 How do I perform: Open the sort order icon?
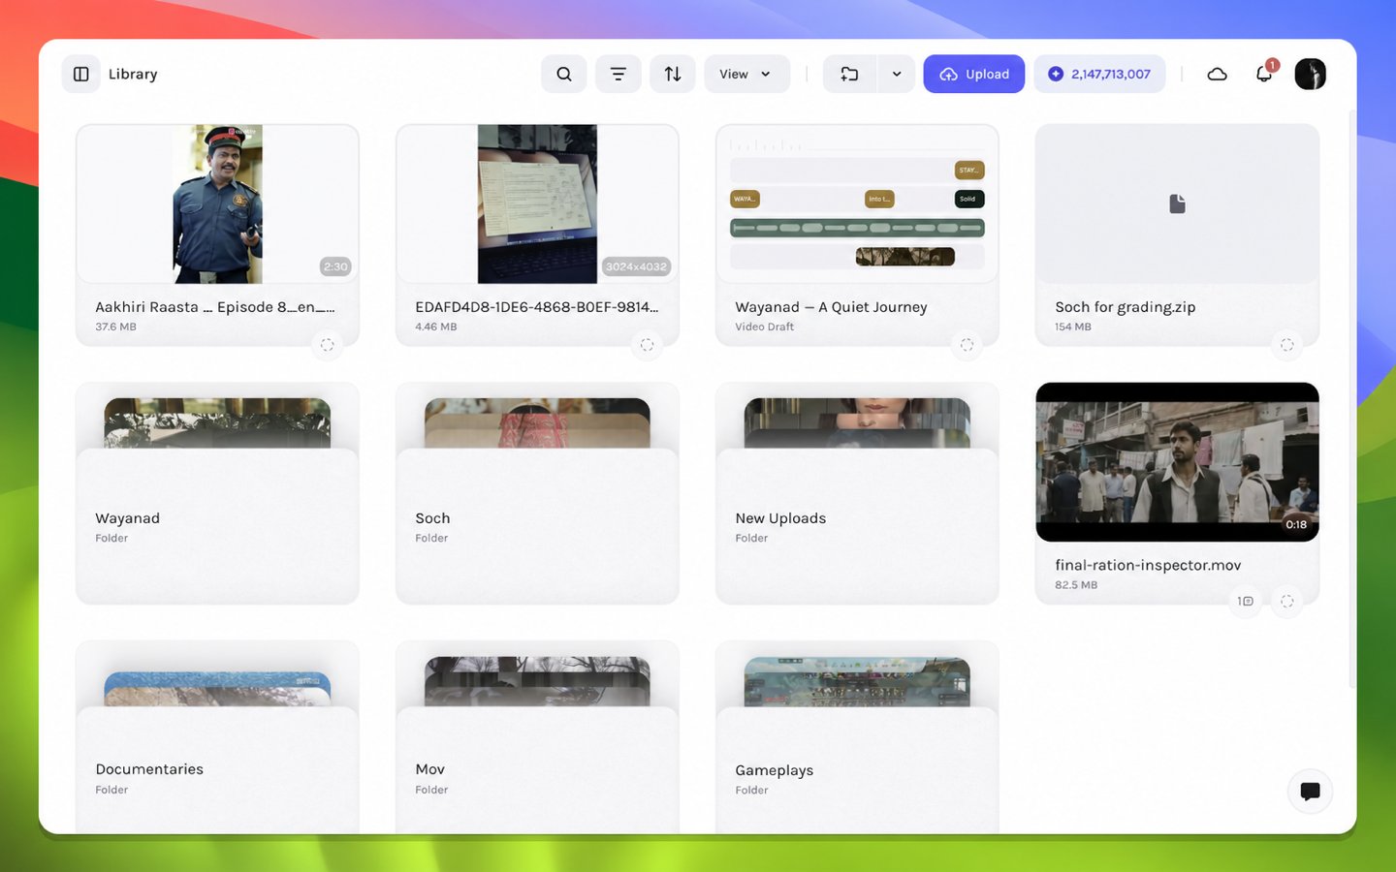(x=673, y=74)
